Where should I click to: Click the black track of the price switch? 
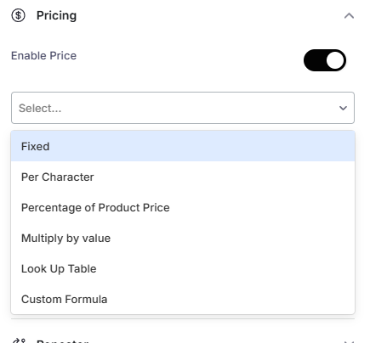pyautogui.click(x=314, y=60)
